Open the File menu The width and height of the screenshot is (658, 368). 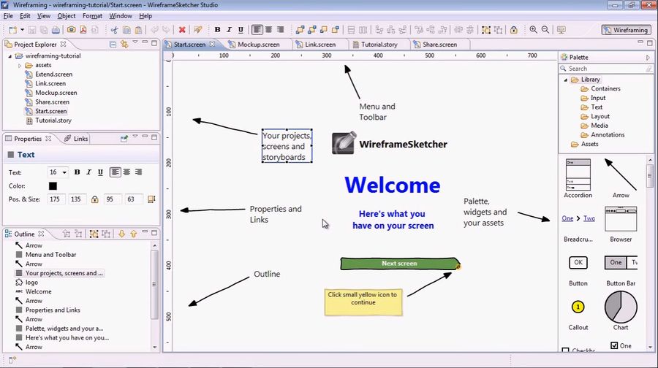(x=8, y=16)
